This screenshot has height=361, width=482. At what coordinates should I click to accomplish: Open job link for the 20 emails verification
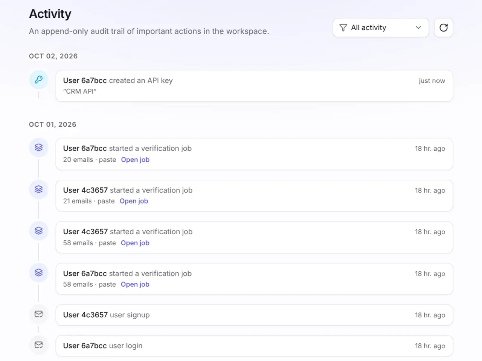pyautogui.click(x=135, y=159)
